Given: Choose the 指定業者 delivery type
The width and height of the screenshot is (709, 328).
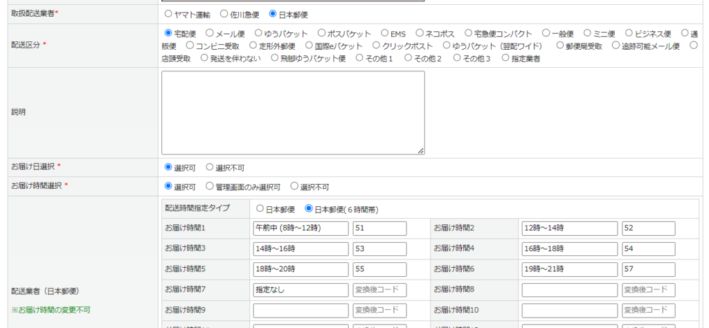Looking at the screenshot, I should click(x=505, y=58).
